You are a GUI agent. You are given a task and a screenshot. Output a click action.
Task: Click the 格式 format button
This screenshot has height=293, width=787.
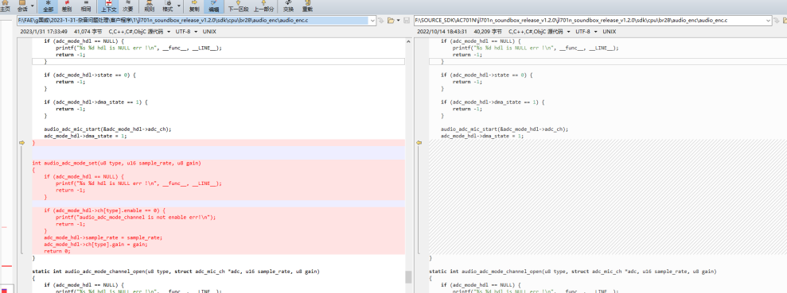click(168, 6)
